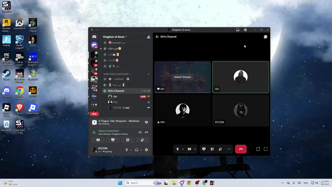Toggle deafen headphones in user panel

(x=137, y=150)
